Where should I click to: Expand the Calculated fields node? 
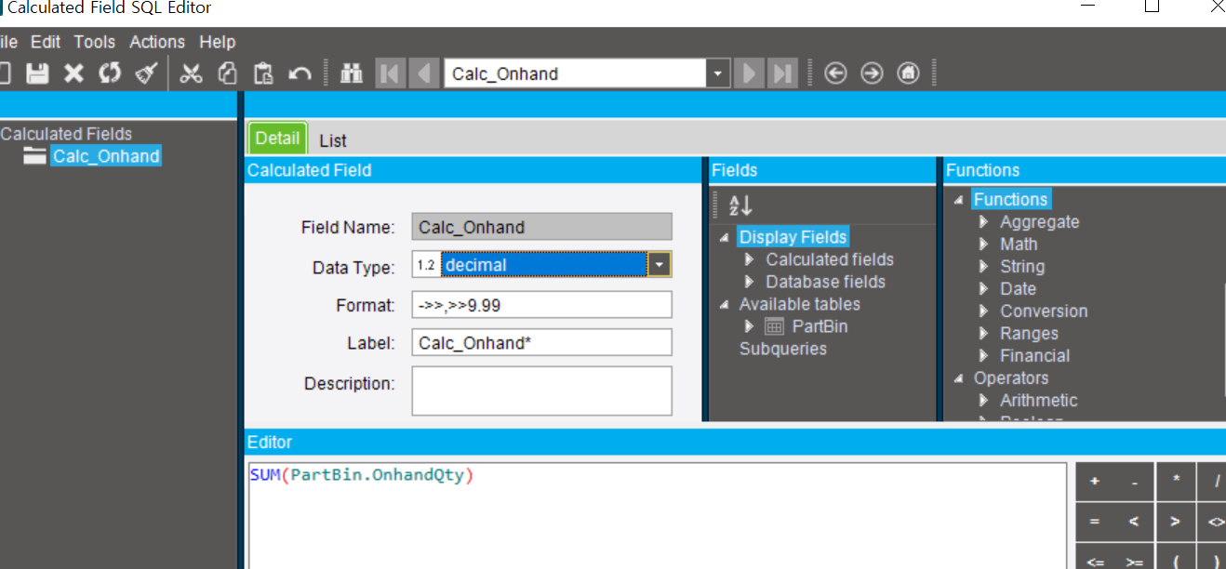coord(750,259)
